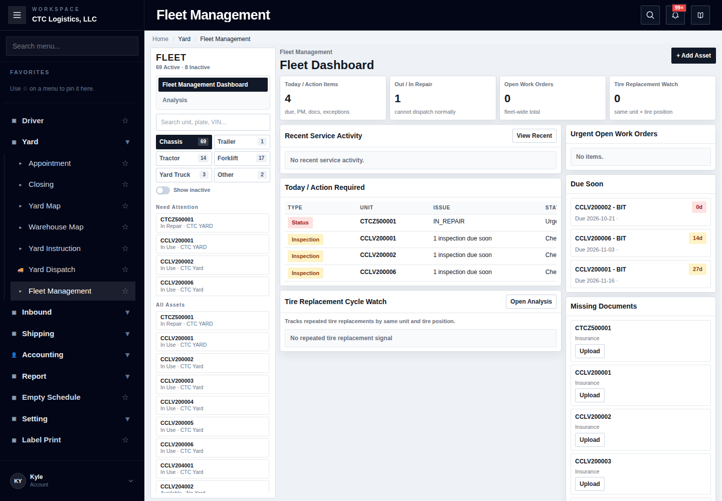Click the Yard Dispatch truck icon
Screen dimensions: 722x501
pyautogui.click(x=21, y=270)
